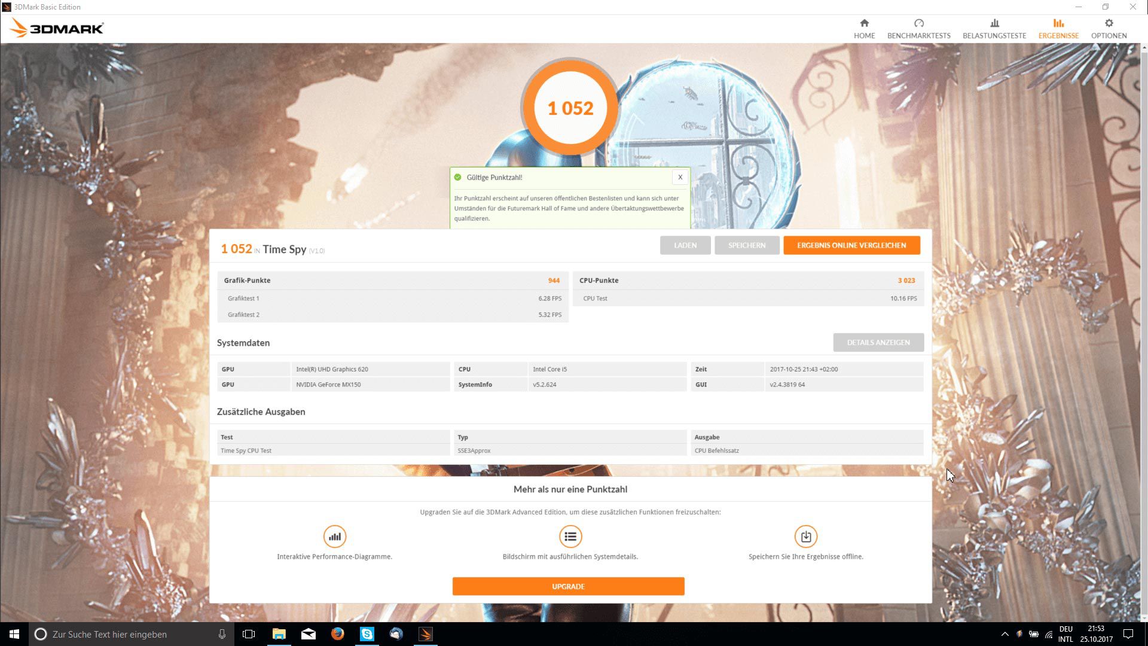The image size is (1148, 646).
Task: Select the CPU-Punkte value 3 023
Action: (x=906, y=281)
